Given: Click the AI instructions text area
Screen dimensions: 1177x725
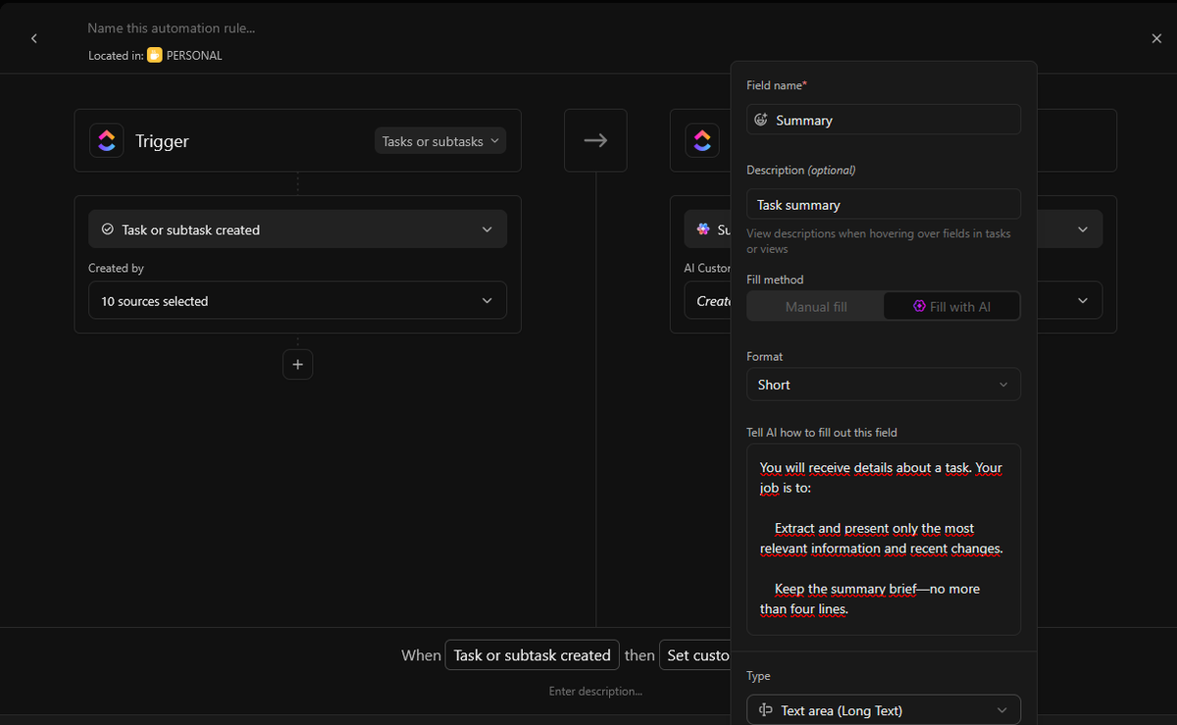Looking at the screenshot, I should [x=884, y=539].
